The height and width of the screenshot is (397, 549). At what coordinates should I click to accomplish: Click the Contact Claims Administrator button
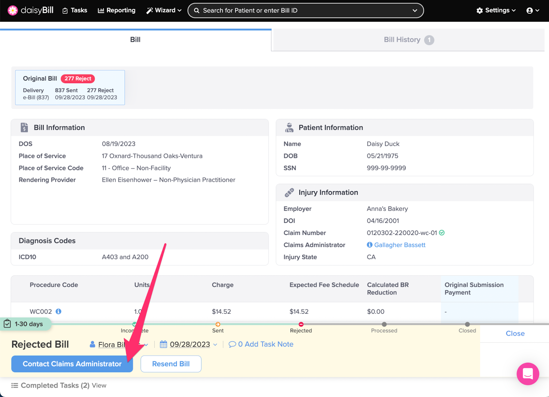[72, 364]
